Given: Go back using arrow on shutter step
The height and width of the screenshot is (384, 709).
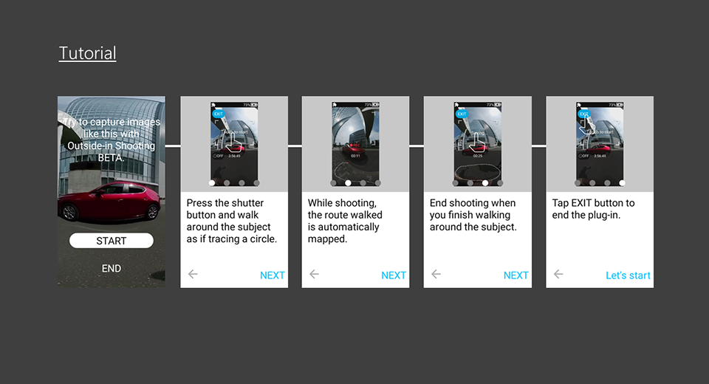Looking at the screenshot, I should click(x=193, y=274).
